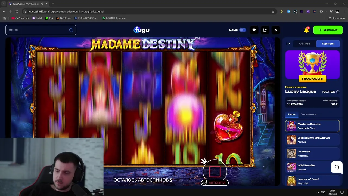The height and width of the screenshot is (196, 348).
Task: Select the Участники tab
Action: (309, 114)
